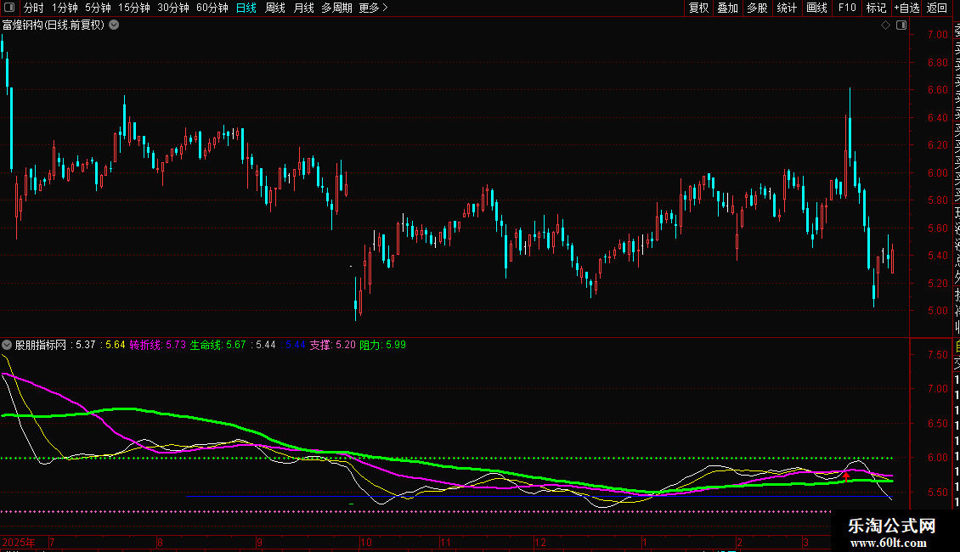
Task: Select the 30分钟 period
Action: tap(173, 8)
